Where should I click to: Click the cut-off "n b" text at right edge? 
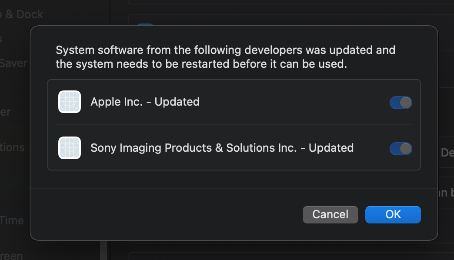click(x=446, y=193)
